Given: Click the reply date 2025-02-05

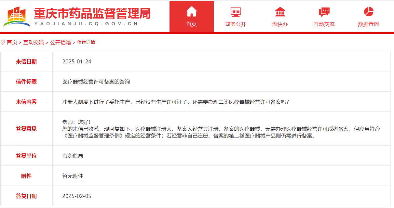Looking at the screenshot, I should click(77, 196).
